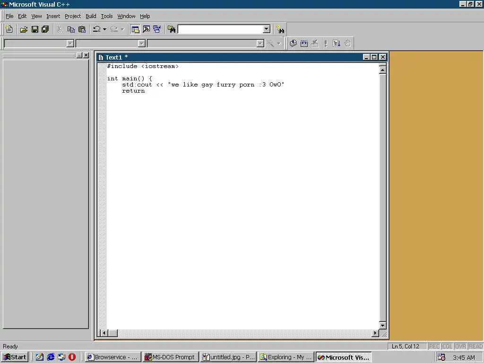Click the Ln 5, Col 12 status

[x=406, y=346]
